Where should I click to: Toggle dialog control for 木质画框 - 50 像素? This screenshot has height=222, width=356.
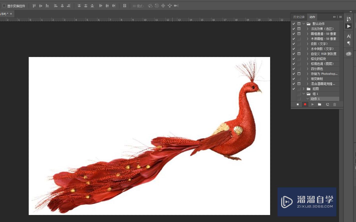pyautogui.click(x=299, y=39)
